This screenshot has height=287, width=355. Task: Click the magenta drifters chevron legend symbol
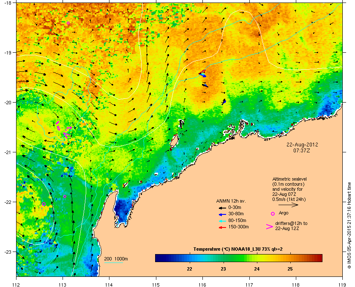(270, 227)
